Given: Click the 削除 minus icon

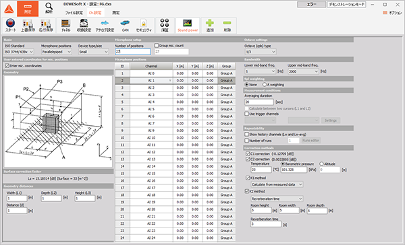Looking at the screenshot, I should pyautogui.click(x=227, y=26).
